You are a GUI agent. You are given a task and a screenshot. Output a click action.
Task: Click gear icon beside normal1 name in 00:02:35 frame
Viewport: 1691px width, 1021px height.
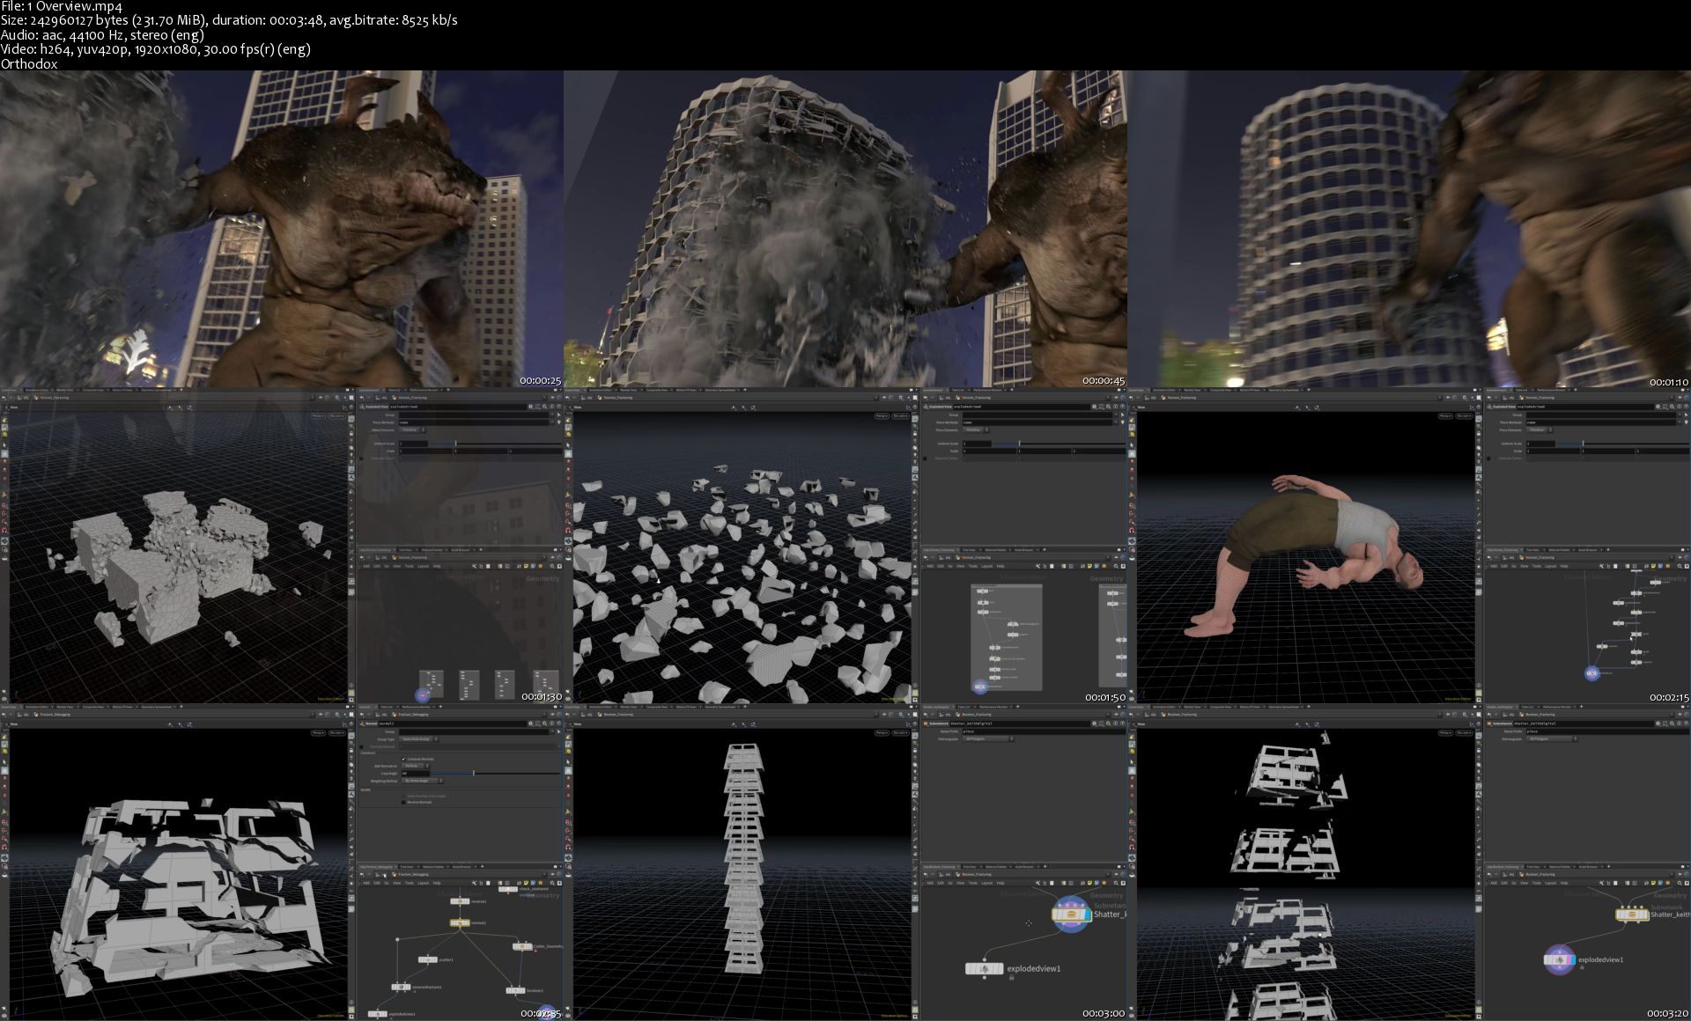530,724
